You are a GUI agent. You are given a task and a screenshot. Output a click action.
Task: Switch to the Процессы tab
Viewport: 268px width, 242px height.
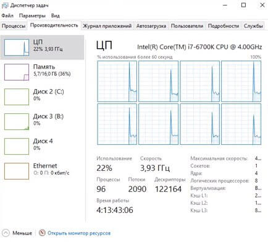(x=14, y=26)
